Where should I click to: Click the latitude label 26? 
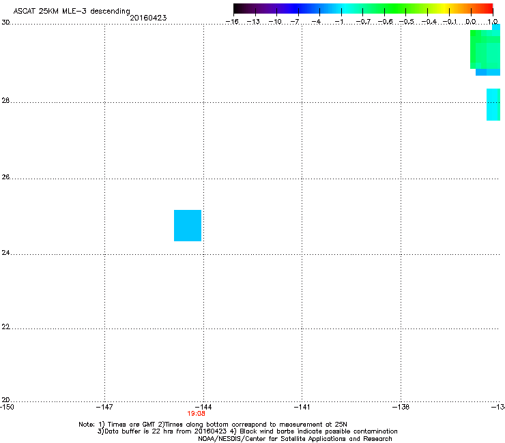point(5,177)
